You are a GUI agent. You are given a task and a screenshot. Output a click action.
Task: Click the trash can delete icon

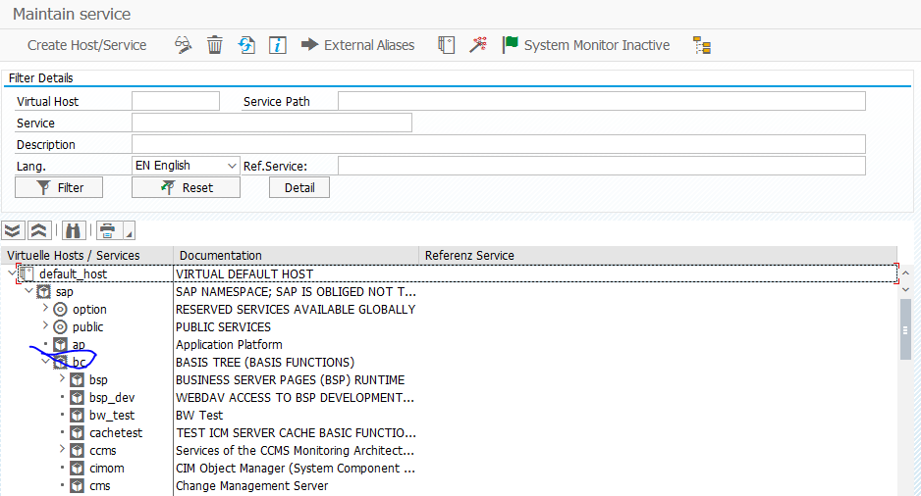pyautogui.click(x=214, y=45)
